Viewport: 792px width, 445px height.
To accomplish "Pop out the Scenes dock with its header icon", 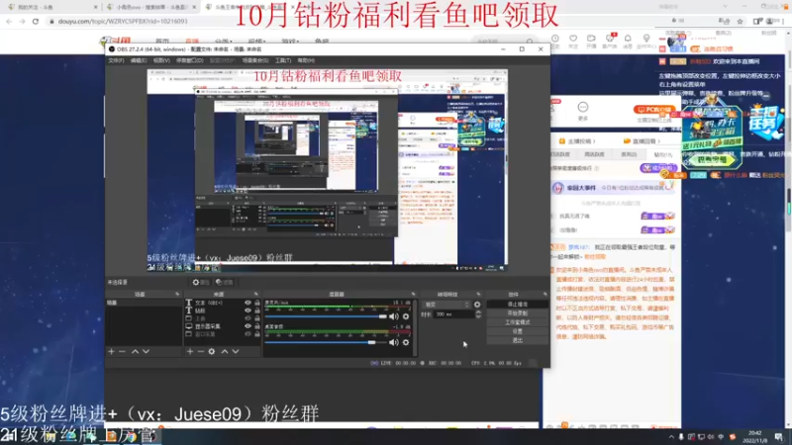I will tap(177, 294).
